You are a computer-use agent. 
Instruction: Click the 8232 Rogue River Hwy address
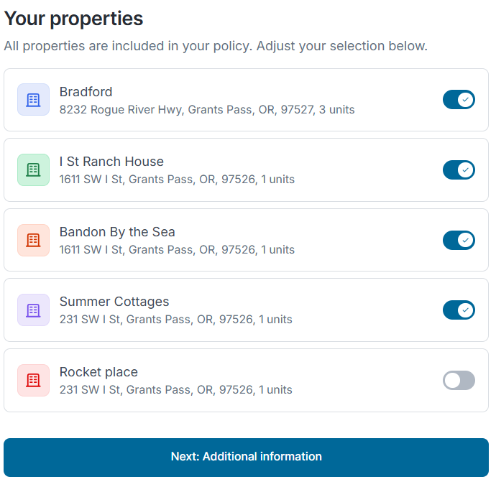pos(207,110)
